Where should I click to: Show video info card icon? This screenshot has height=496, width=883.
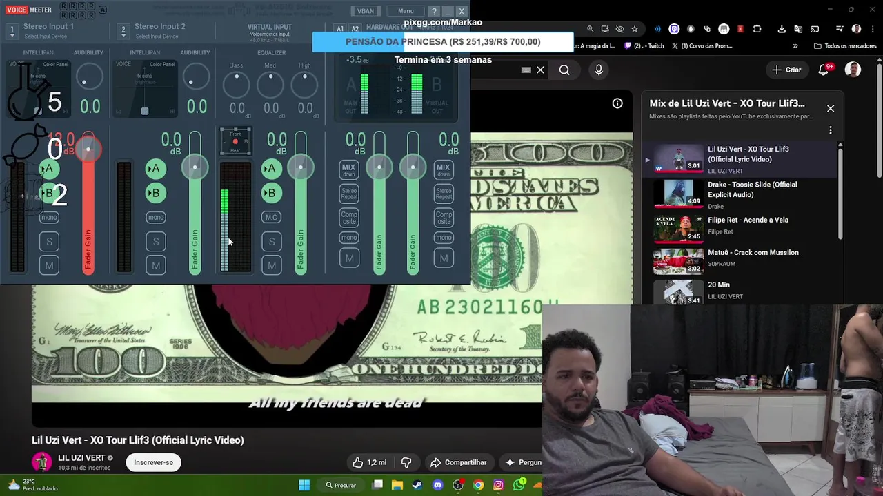coord(617,103)
